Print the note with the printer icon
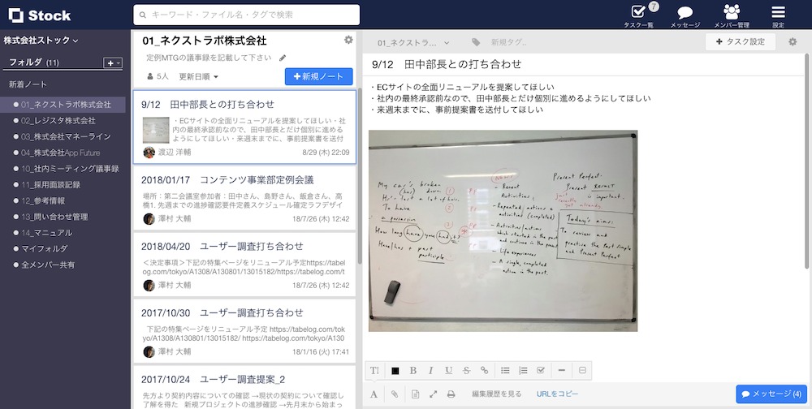812x409 pixels. [x=451, y=394]
